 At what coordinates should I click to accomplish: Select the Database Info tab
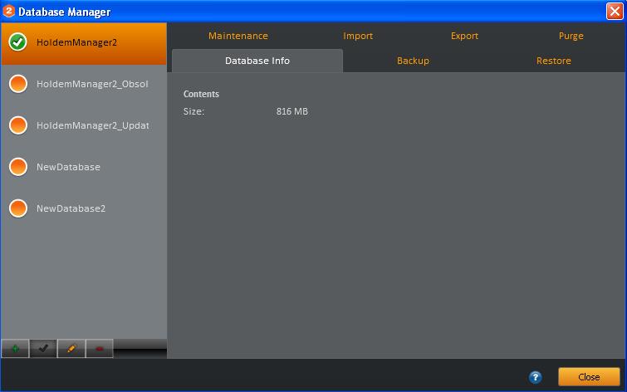(x=257, y=61)
